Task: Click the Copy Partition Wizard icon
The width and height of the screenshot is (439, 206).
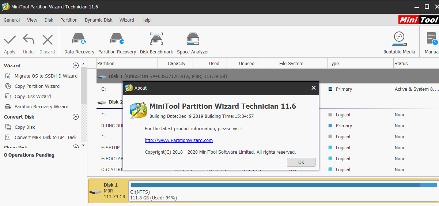Action: pos(8,86)
